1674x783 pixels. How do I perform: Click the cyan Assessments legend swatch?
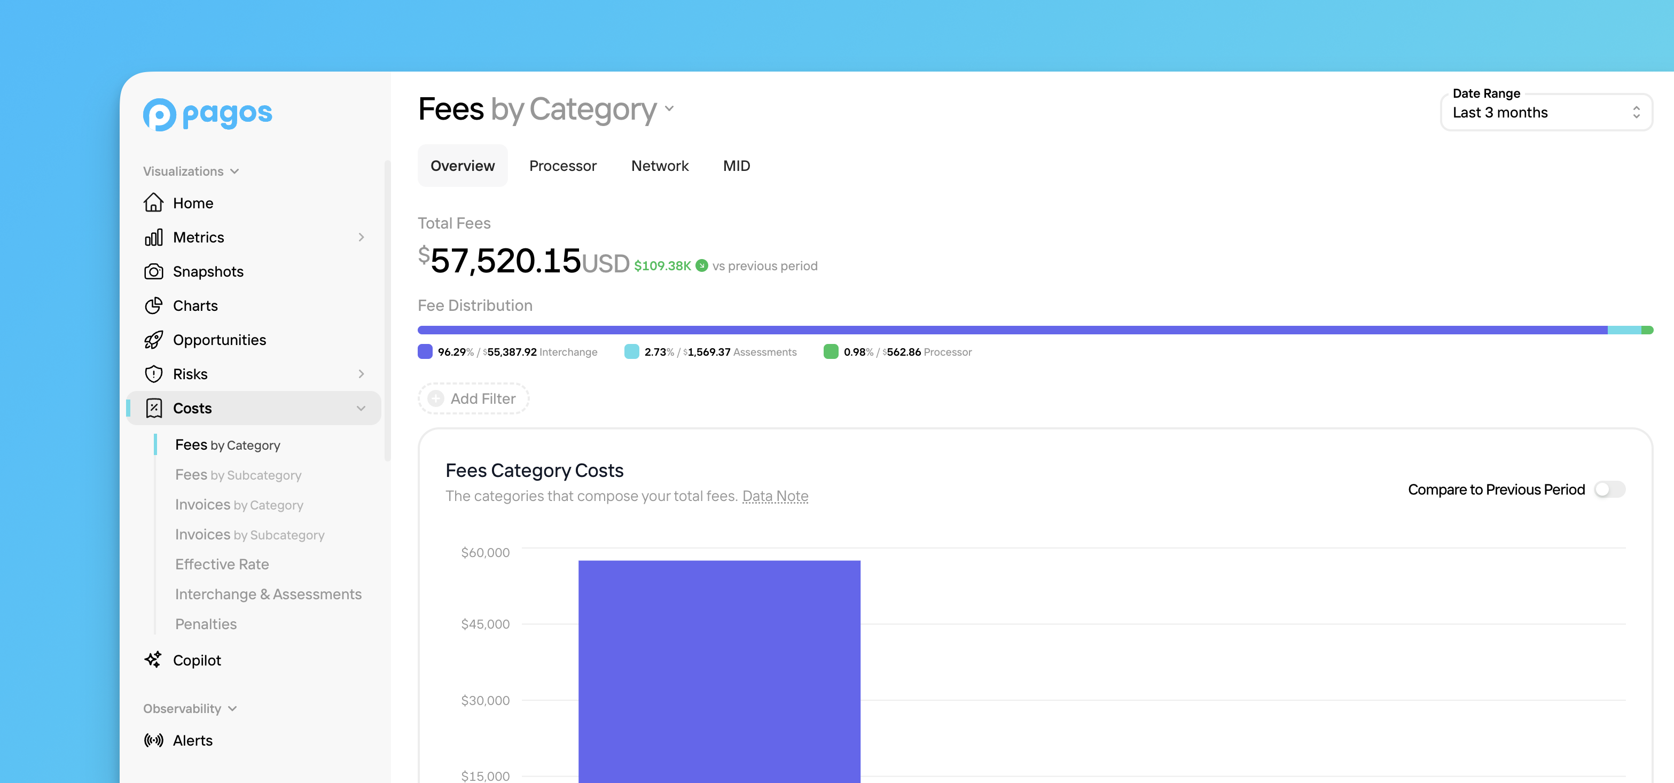click(632, 351)
